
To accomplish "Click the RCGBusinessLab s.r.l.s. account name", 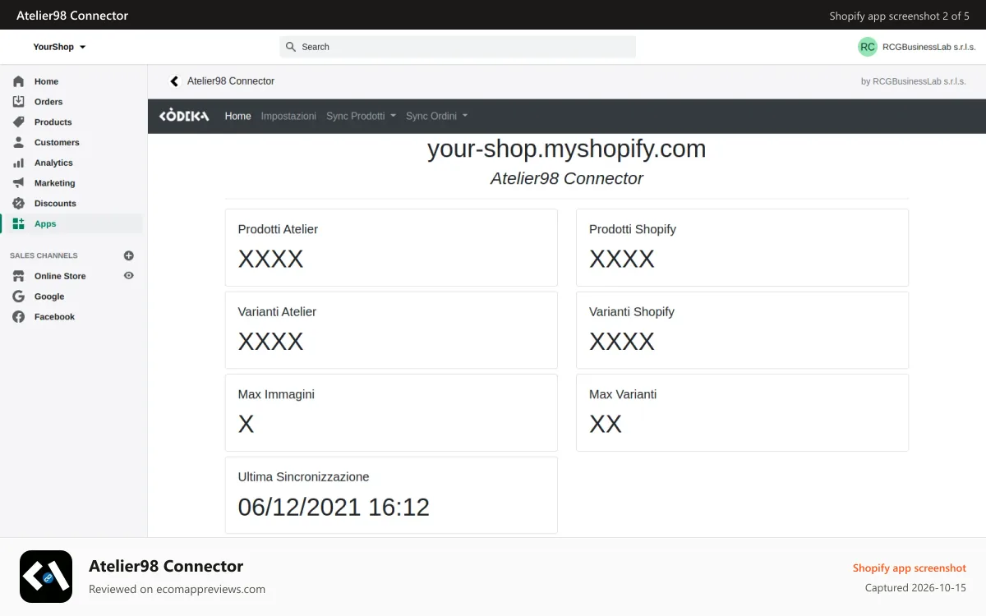I will coord(929,47).
